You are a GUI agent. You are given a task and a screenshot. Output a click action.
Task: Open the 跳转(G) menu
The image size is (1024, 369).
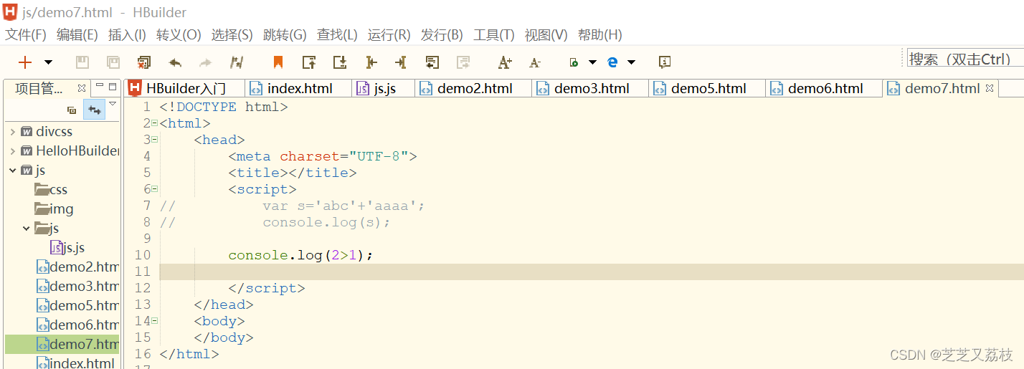[x=285, y=34]
